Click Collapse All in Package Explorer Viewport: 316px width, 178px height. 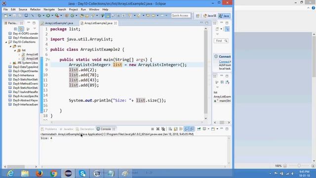pos(15,29)
